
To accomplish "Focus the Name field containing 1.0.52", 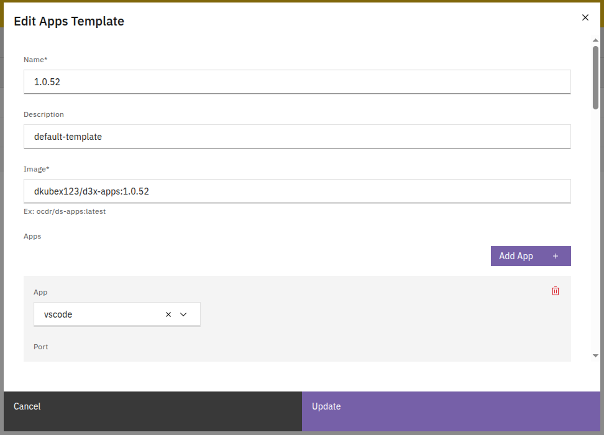I will click(297, 81).
